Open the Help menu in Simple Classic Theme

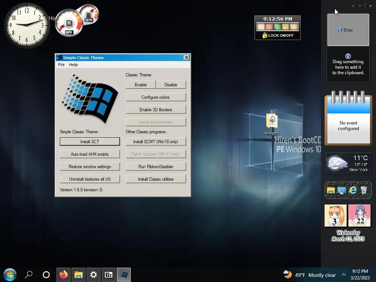[x=73, y=65]
